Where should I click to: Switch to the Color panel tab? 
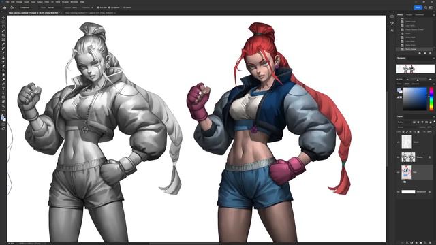407,84
